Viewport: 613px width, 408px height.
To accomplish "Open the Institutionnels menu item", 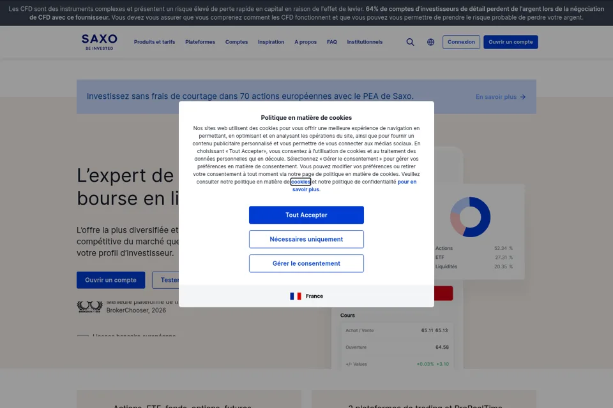I will point(365,42).
